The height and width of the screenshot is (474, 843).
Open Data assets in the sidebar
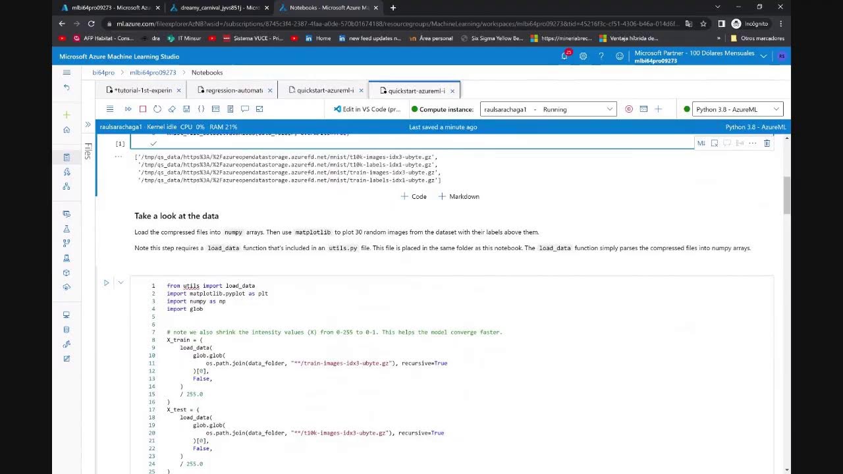point(67,214)
